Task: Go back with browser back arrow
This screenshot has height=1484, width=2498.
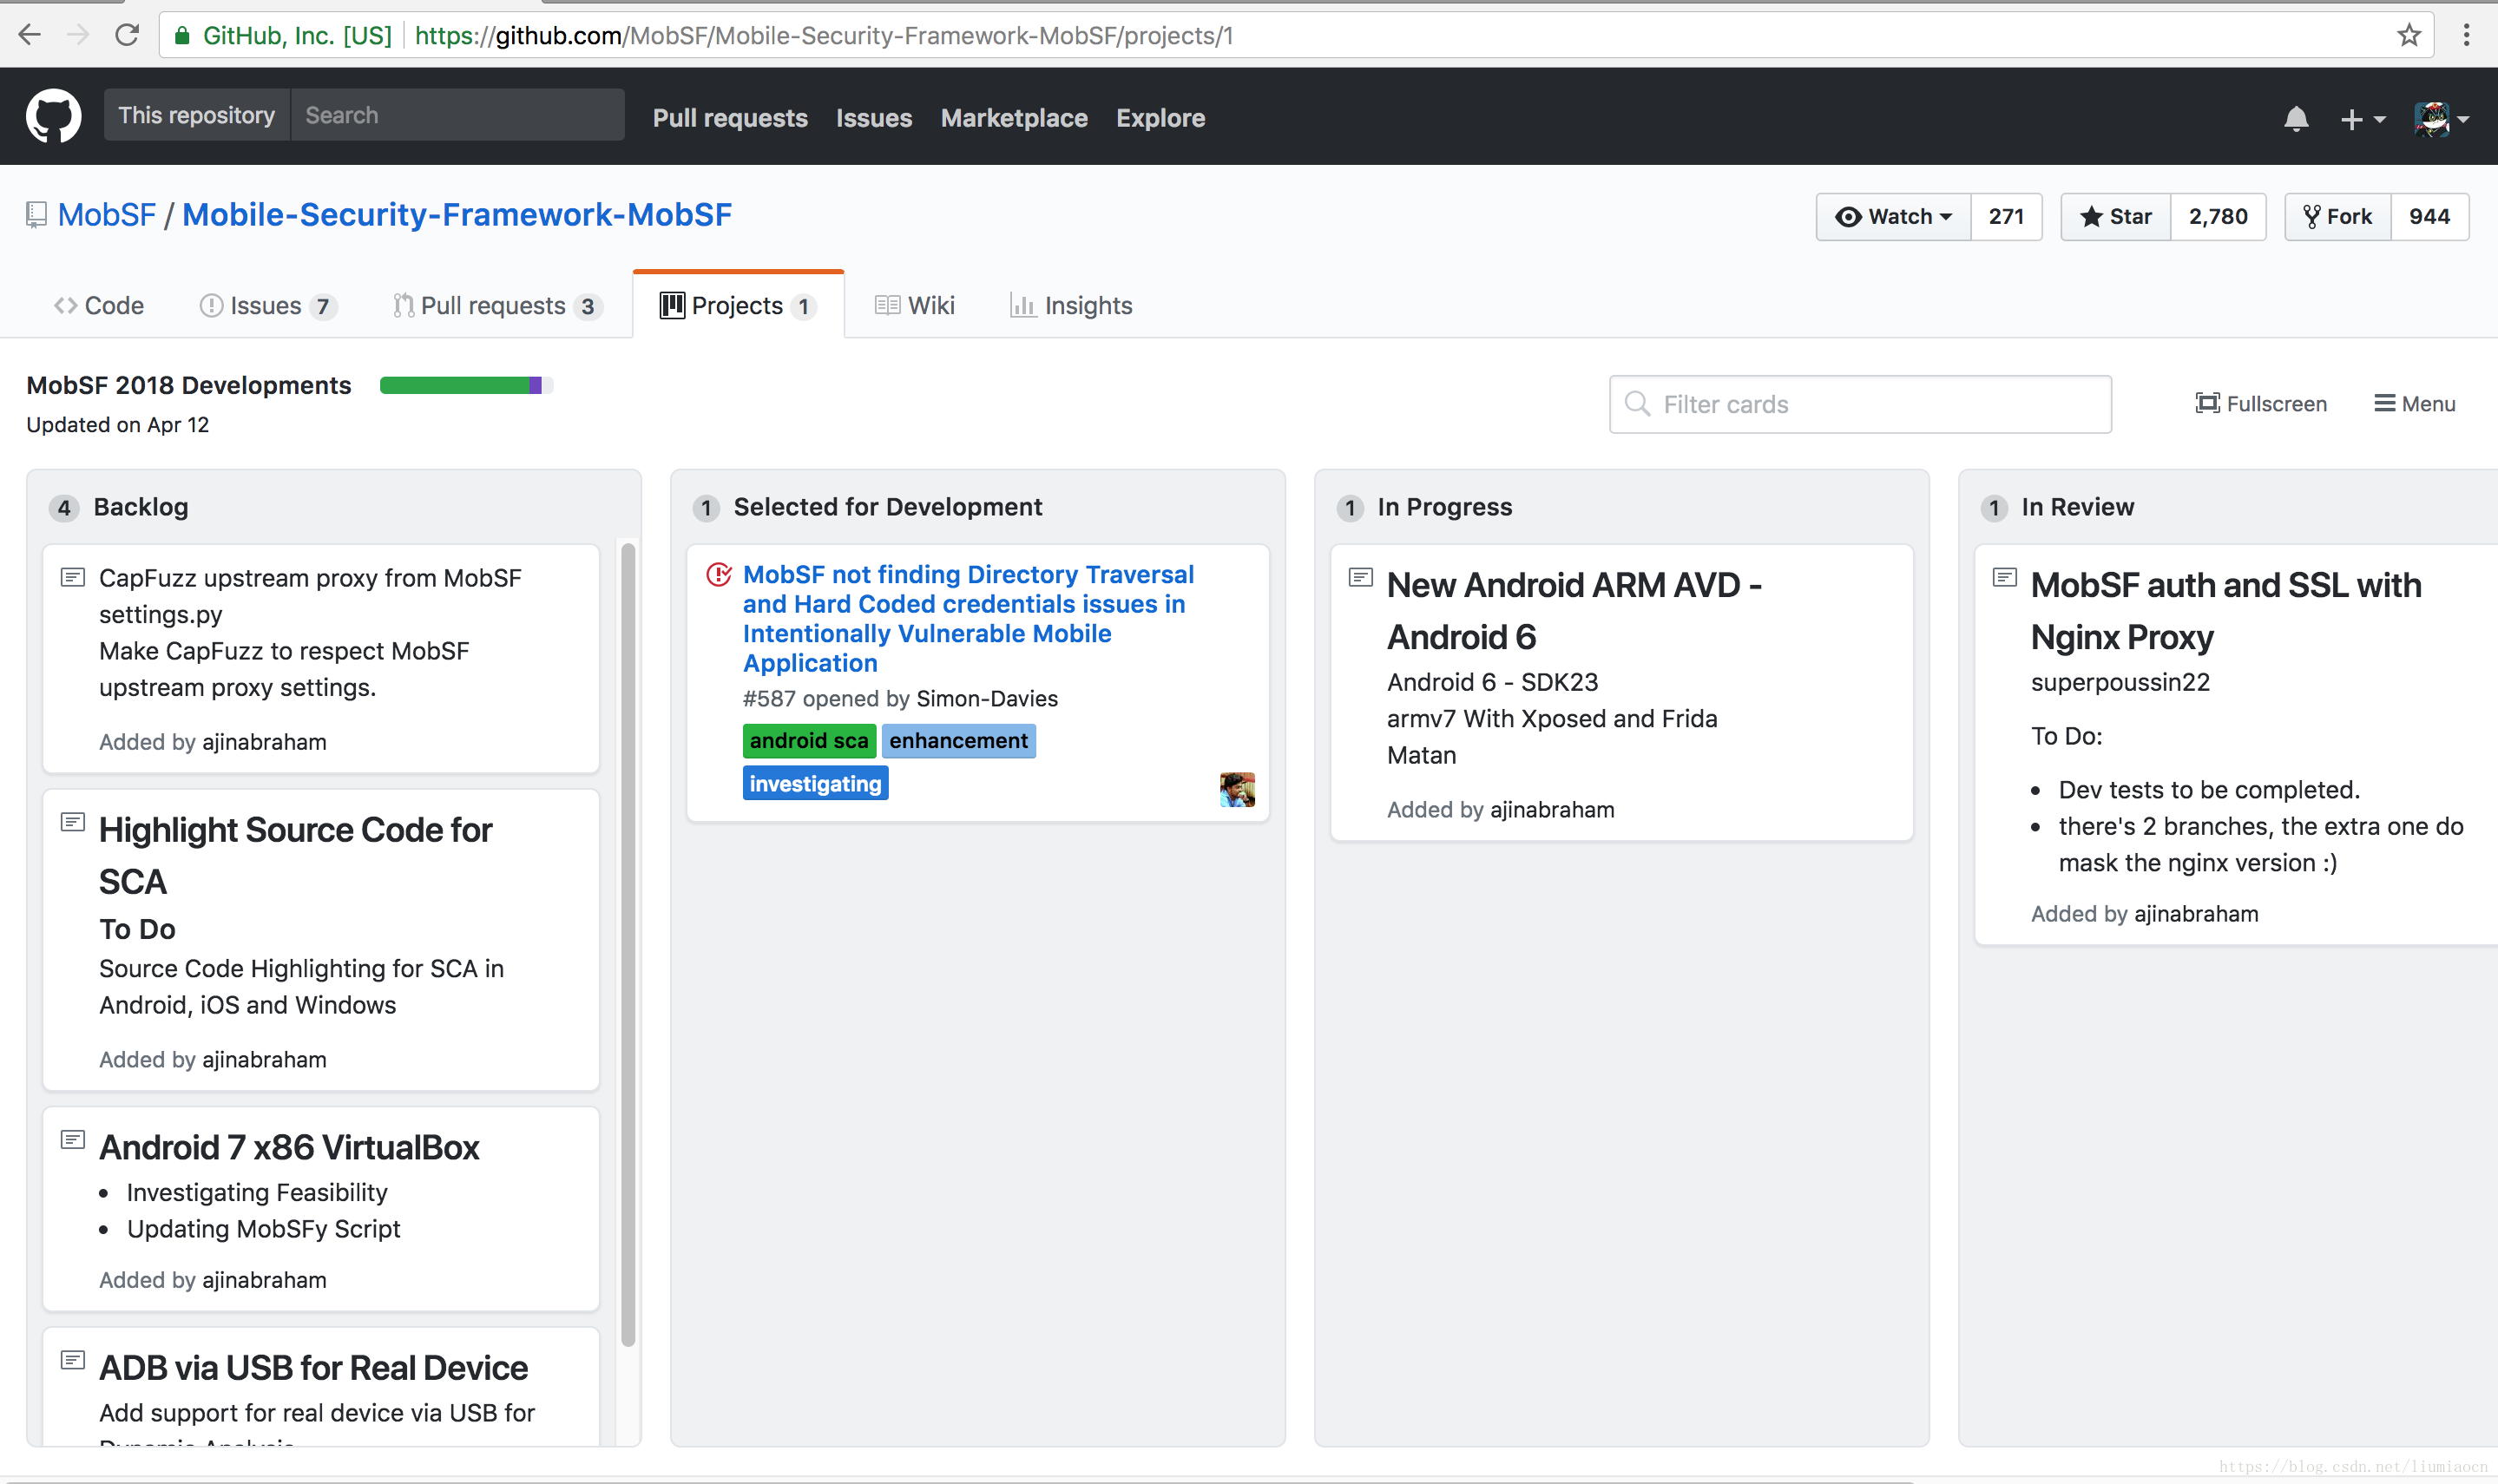Action: pos(29,35)
